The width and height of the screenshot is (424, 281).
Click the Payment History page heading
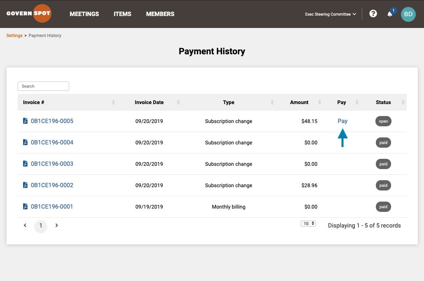(x=212, y=51)
